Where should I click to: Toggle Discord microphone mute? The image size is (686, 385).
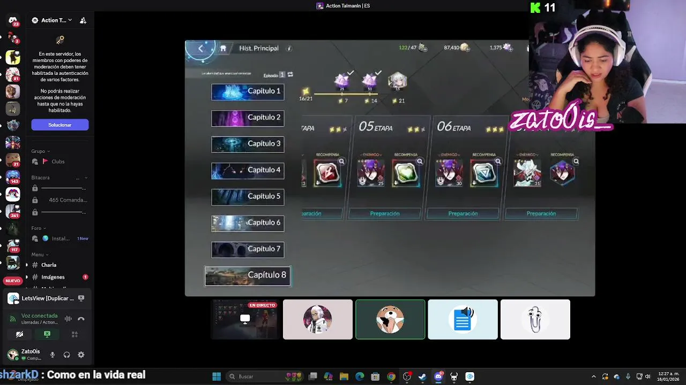pyautogui.click(x=52, y=355)
